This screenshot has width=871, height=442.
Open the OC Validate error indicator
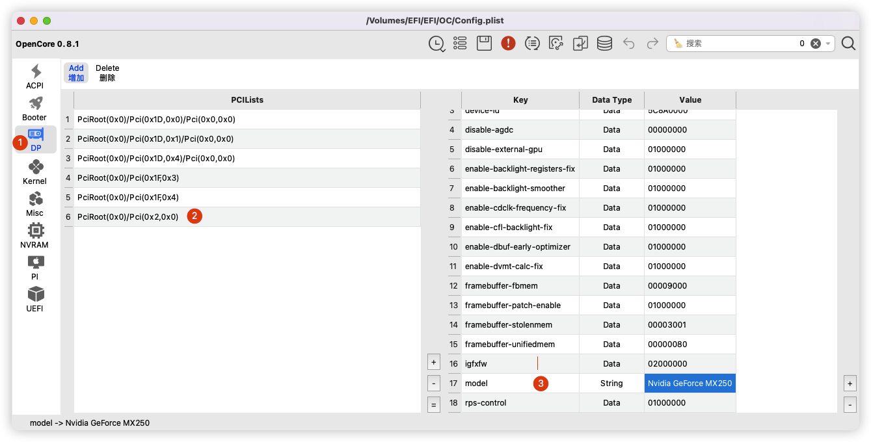(x=508, y=43)
